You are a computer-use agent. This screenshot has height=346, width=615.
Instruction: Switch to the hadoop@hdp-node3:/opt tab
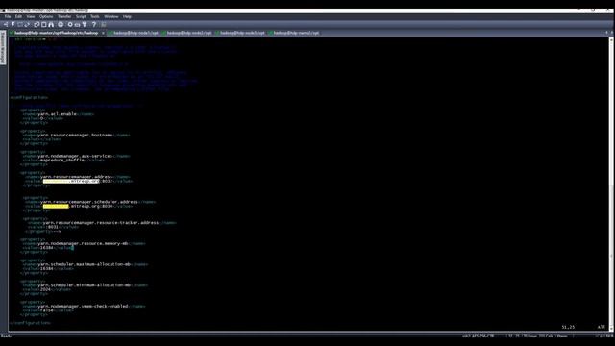click(240, 33)
